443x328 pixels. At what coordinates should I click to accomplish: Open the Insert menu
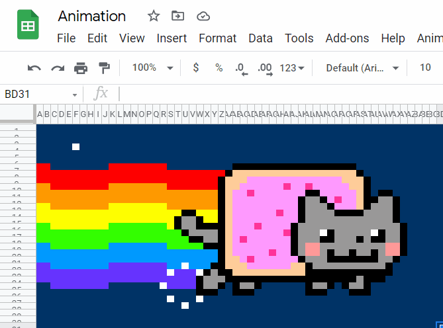(172, 38)
